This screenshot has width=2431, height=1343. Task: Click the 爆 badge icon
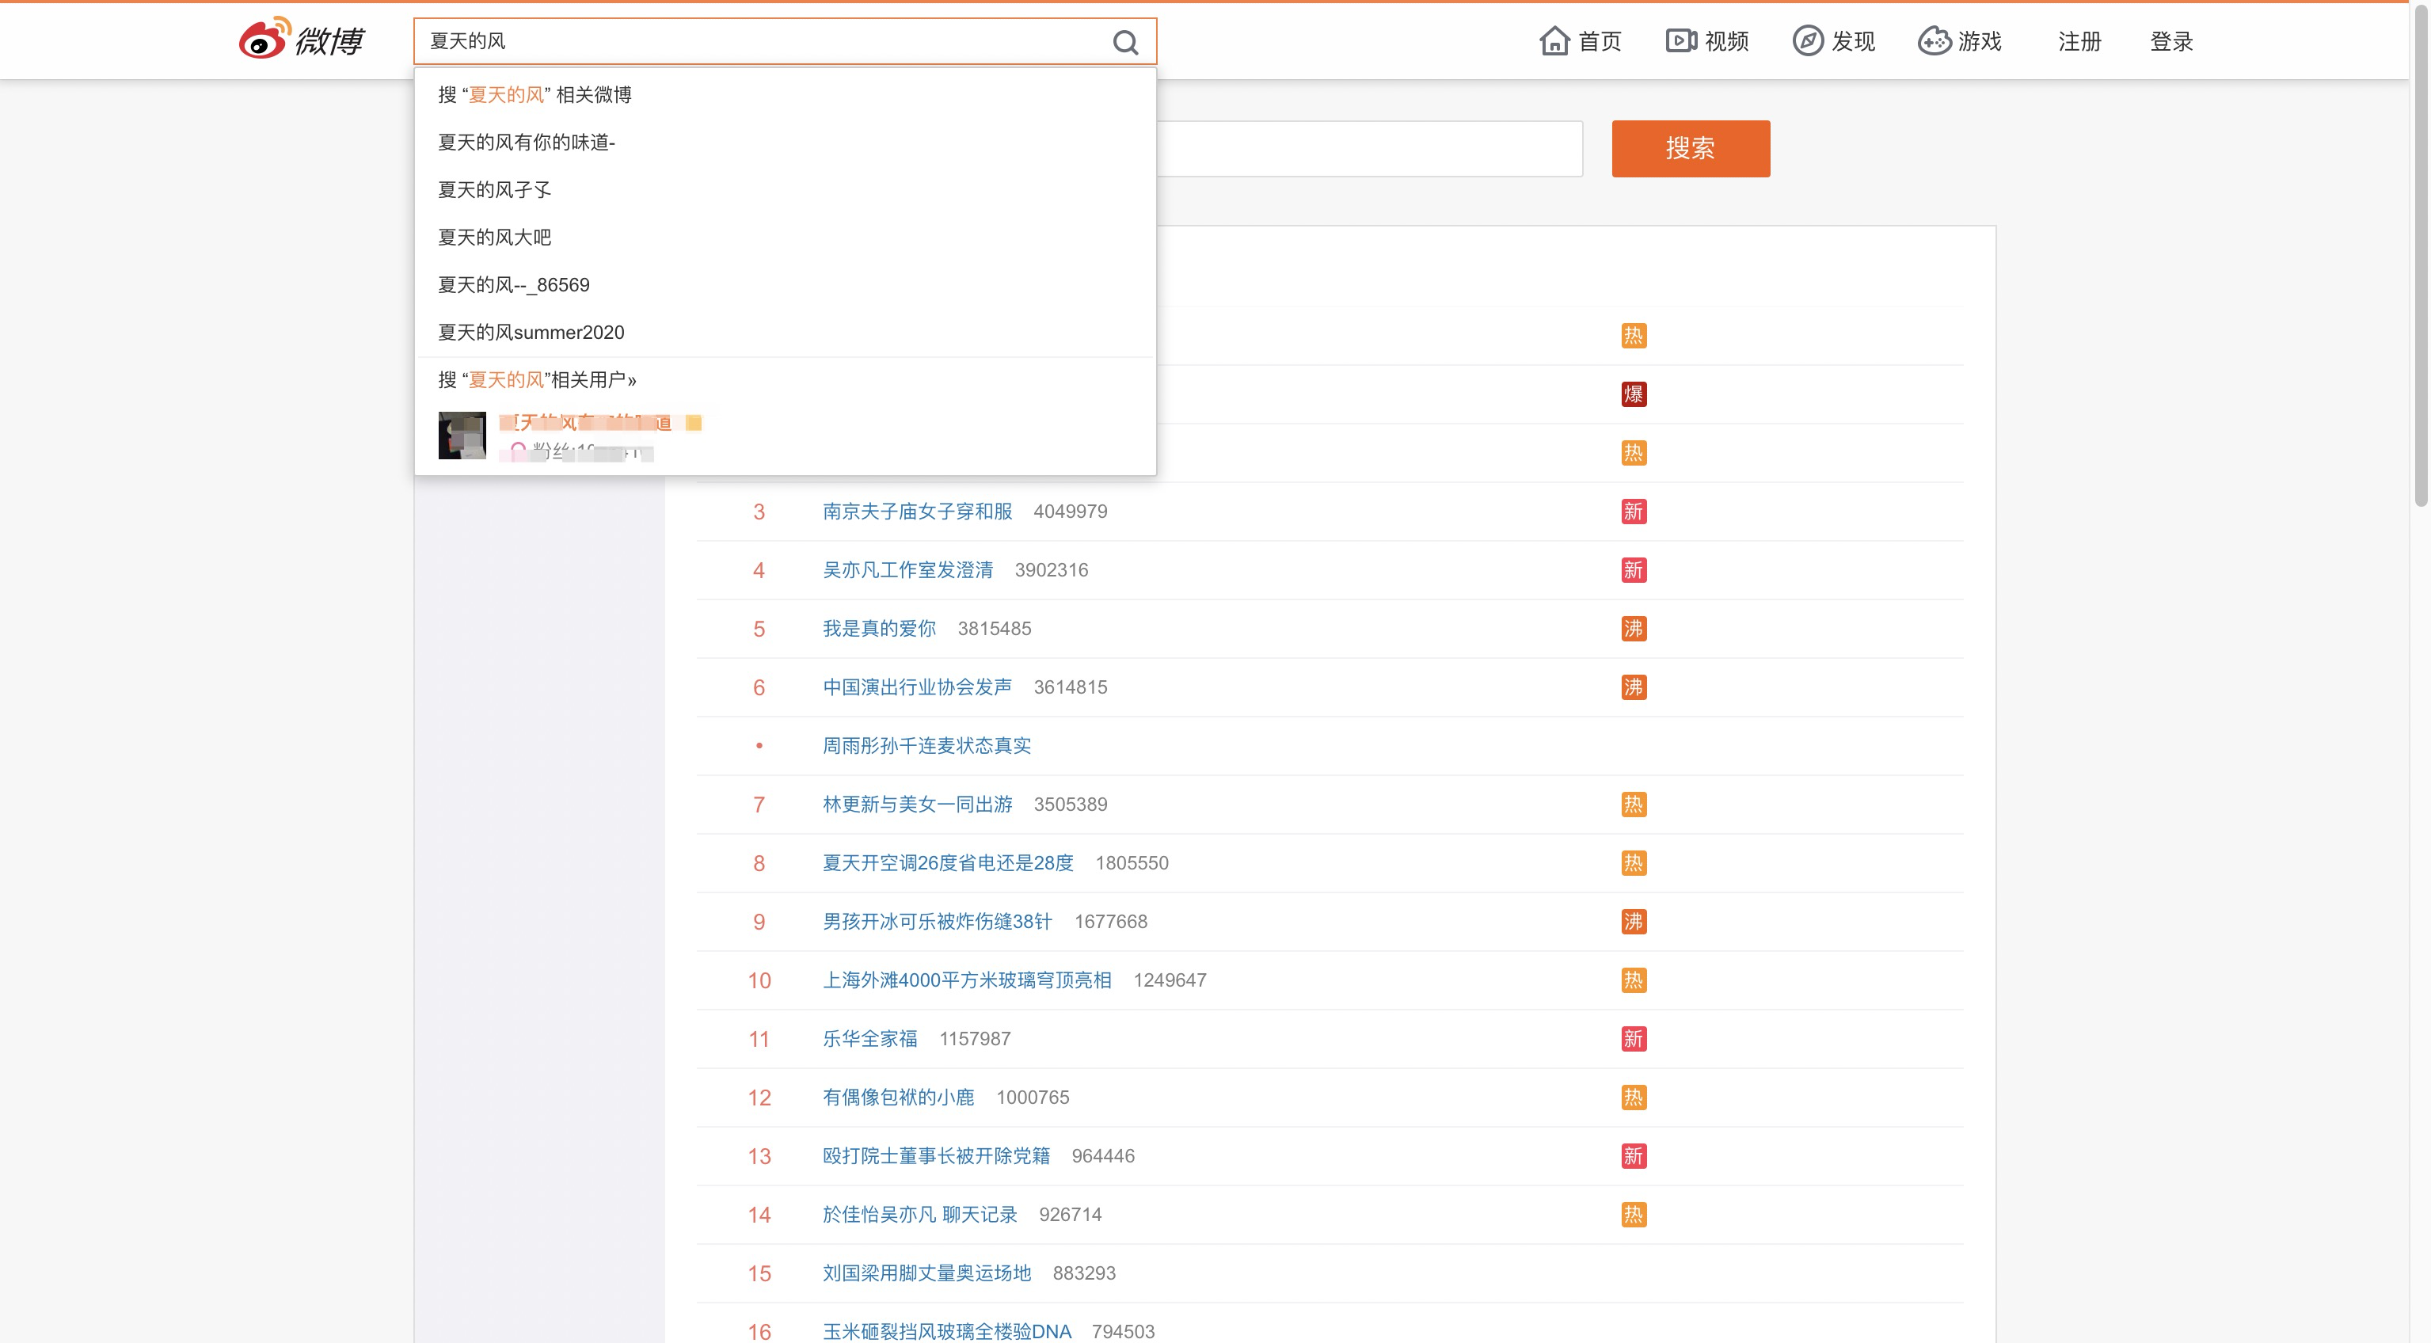pyautogui.click(x=1634, y=394)
